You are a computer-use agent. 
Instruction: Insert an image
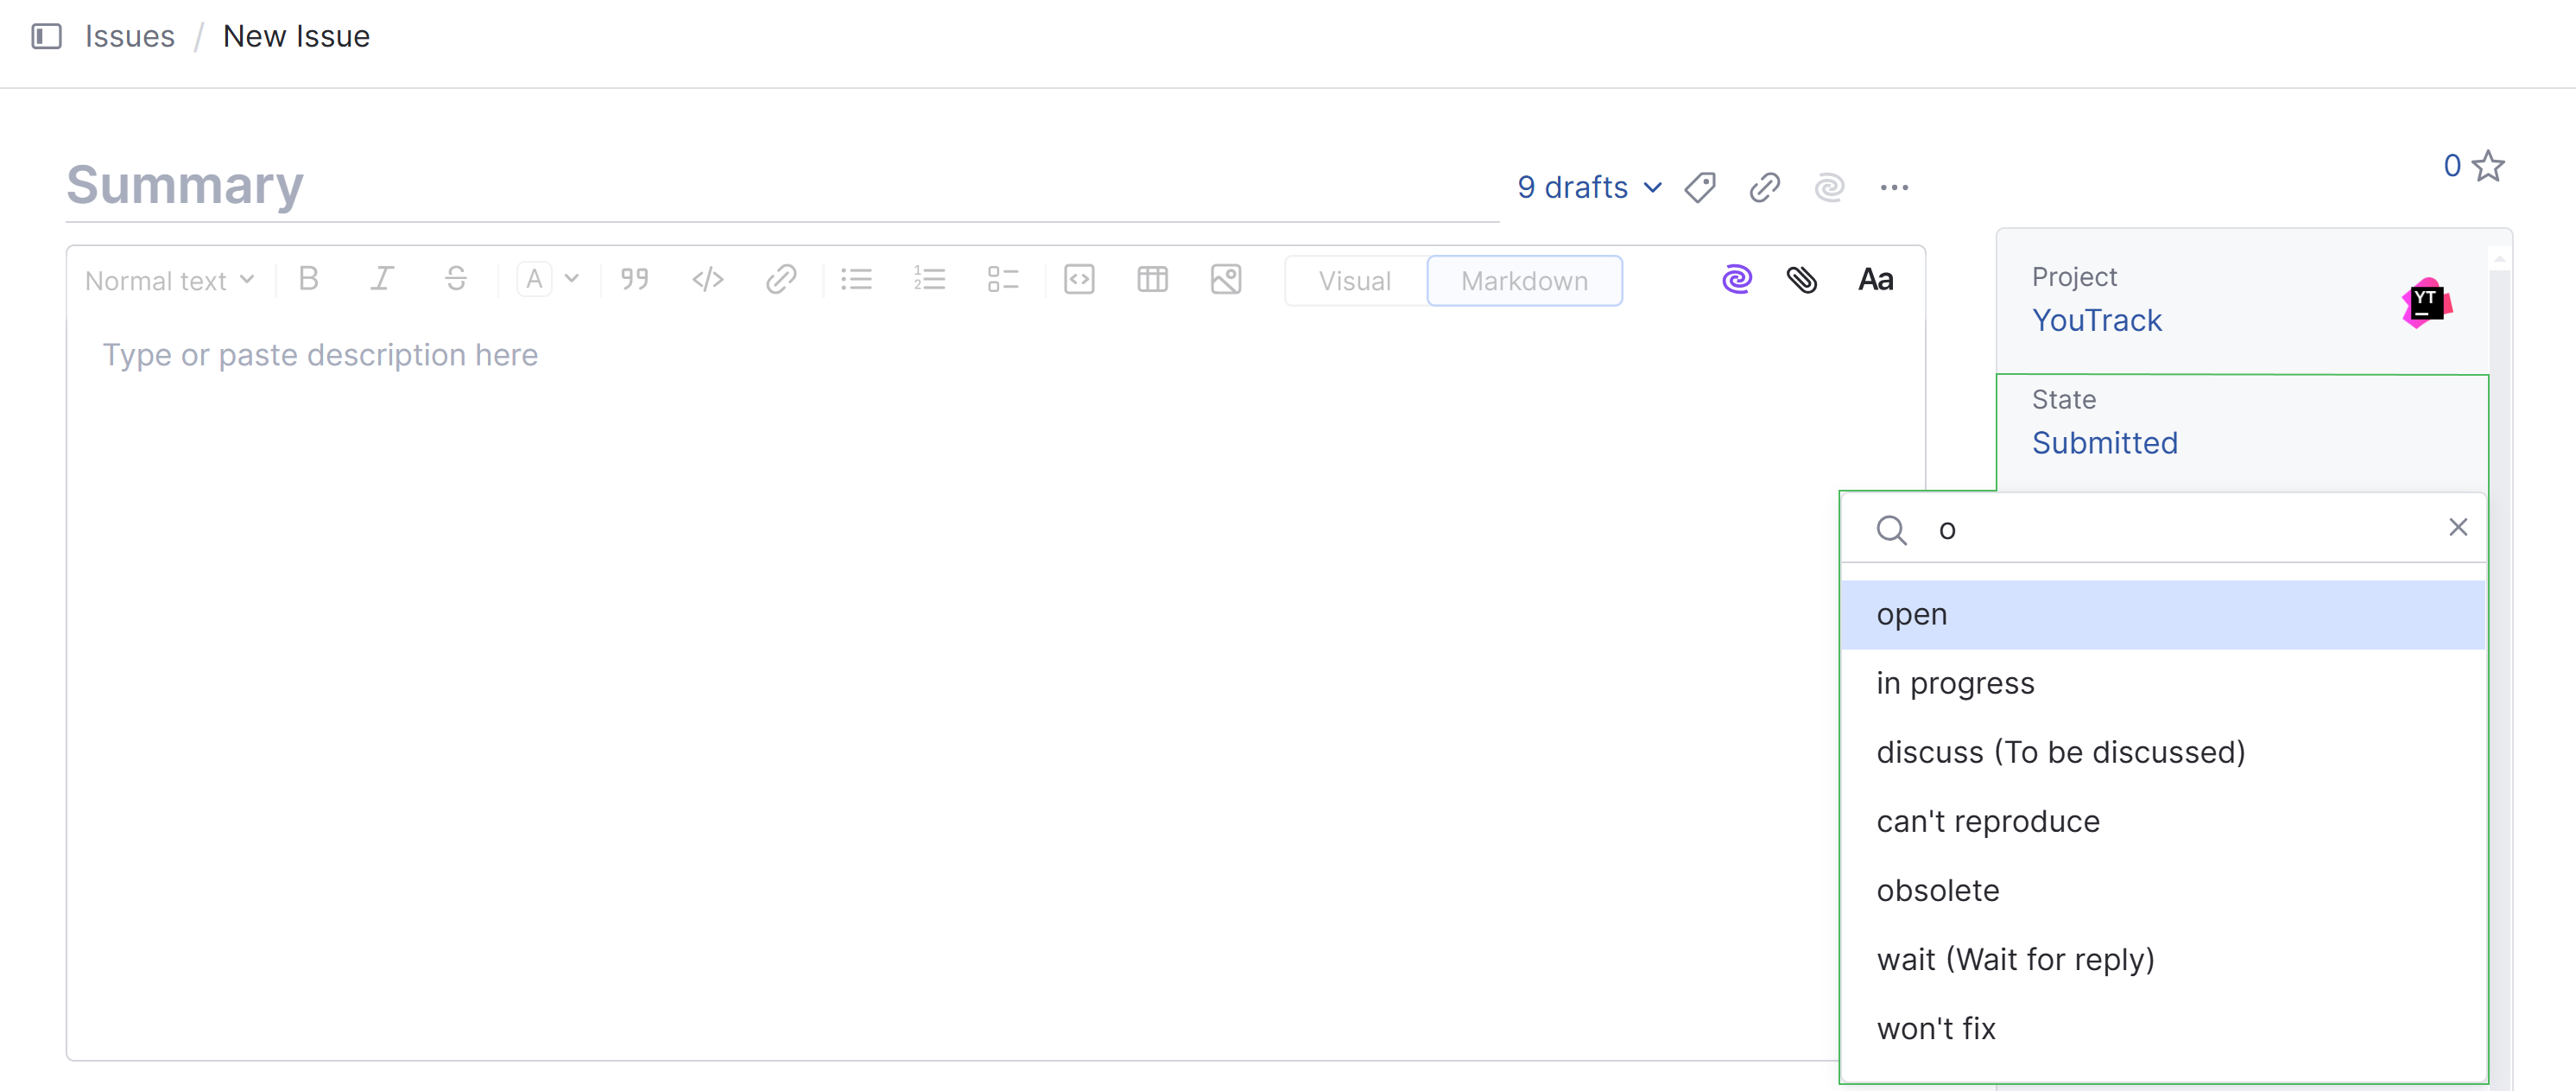click(1226, 280)
